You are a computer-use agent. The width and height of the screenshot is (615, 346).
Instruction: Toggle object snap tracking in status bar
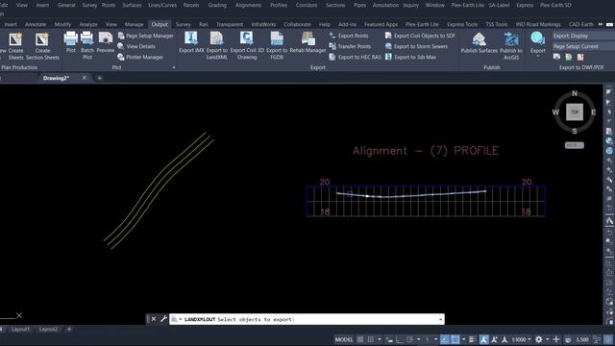click(444, 339)
